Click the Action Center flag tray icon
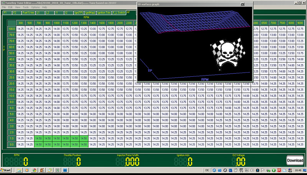The height and width of the screenshot is (175, 307). pos(263,170)
